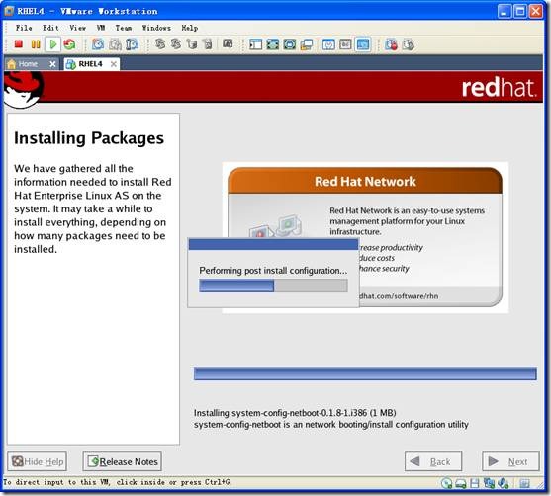
Task: Click the 'Installing Packages' heading
Action: pyautogui.click(x=89, y=138)
